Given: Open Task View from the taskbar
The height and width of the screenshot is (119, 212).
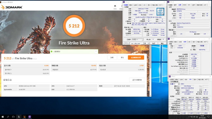Looking at the screenshot, I should [13, 117].
